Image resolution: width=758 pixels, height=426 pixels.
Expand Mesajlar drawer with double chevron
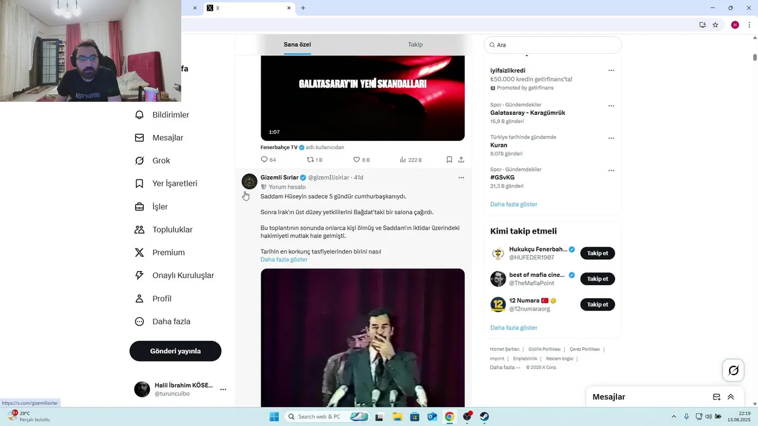731,397
